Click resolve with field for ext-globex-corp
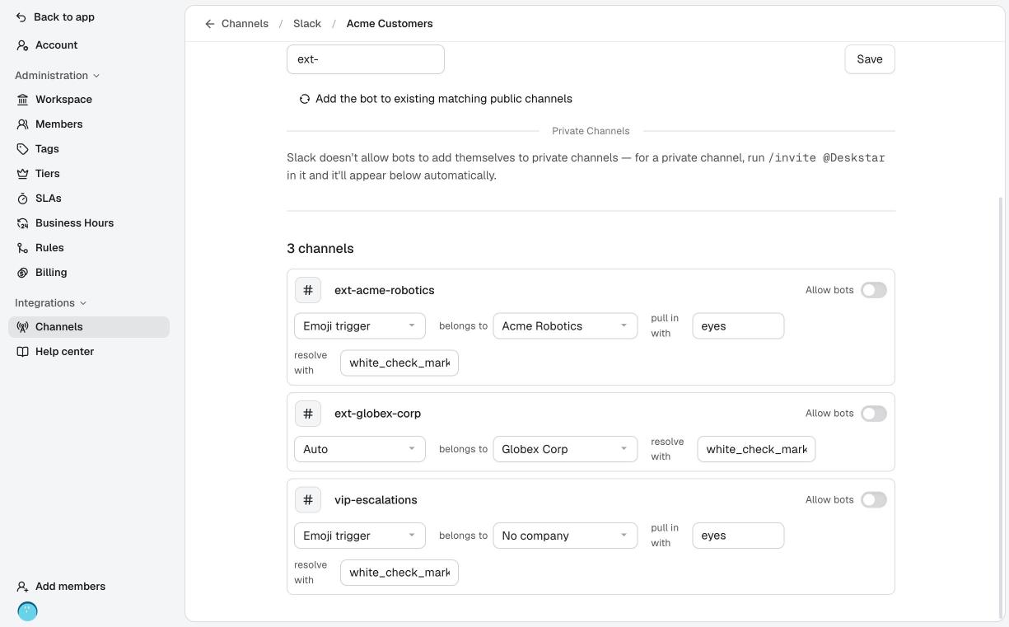The width and height of the screenshot is (1009, 627). coord(756,449)
